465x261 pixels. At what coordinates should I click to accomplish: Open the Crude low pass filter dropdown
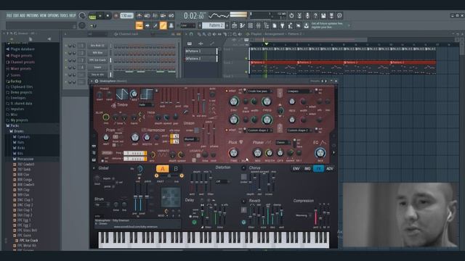coord(259,91)
